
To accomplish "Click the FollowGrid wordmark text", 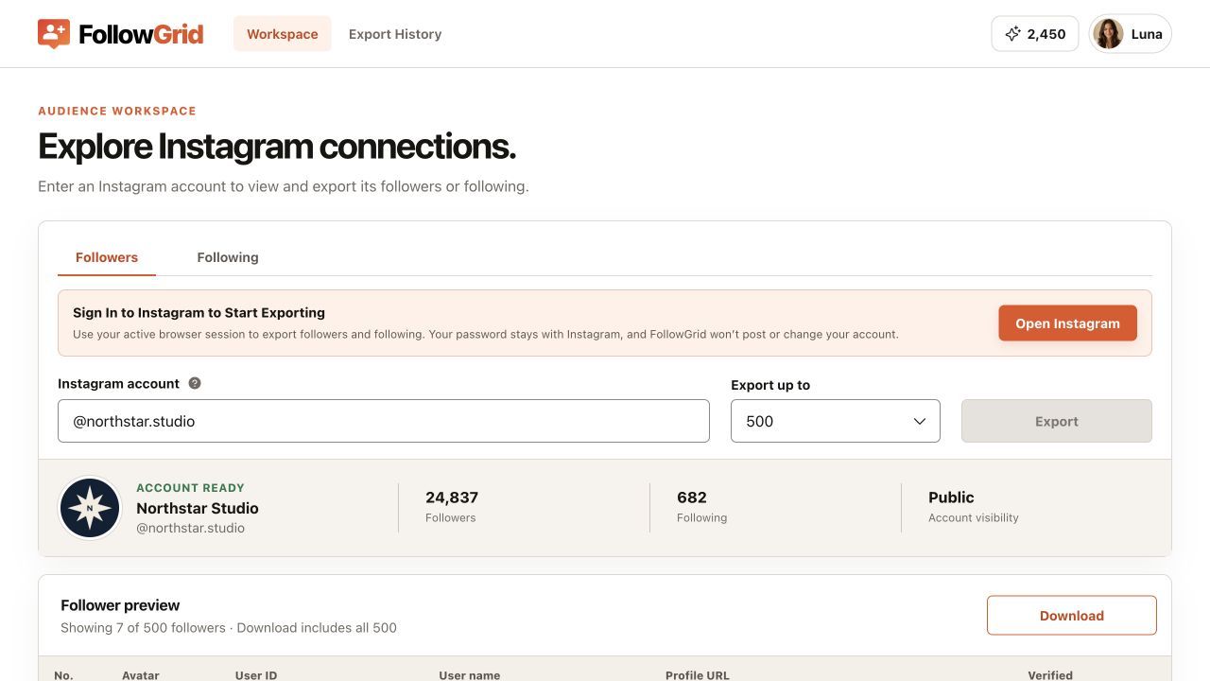I will coord(141,35).
